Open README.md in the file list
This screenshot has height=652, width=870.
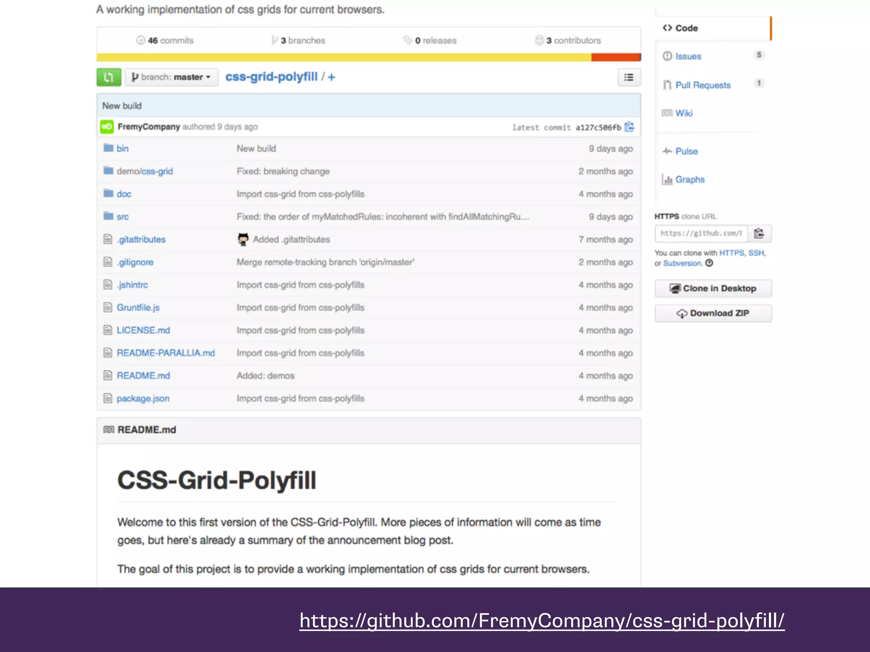tap(143, 376)
